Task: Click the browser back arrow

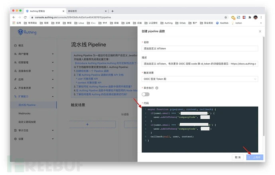Action: click(14, 17)
